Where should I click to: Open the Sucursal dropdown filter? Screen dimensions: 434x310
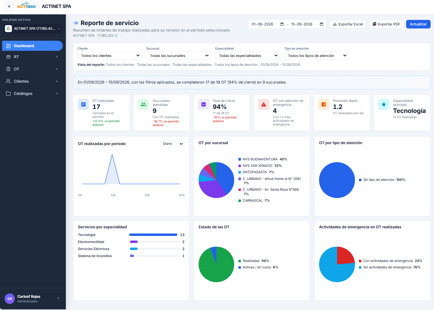pyautogui.click(x=178, y=56)
